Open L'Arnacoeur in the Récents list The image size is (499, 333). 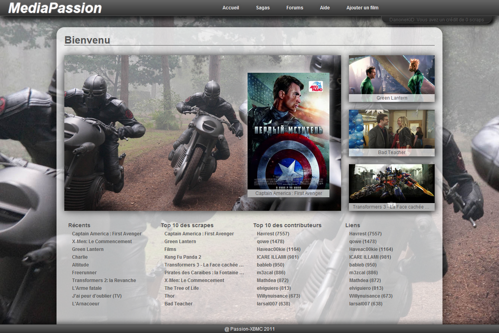[86, 304]
